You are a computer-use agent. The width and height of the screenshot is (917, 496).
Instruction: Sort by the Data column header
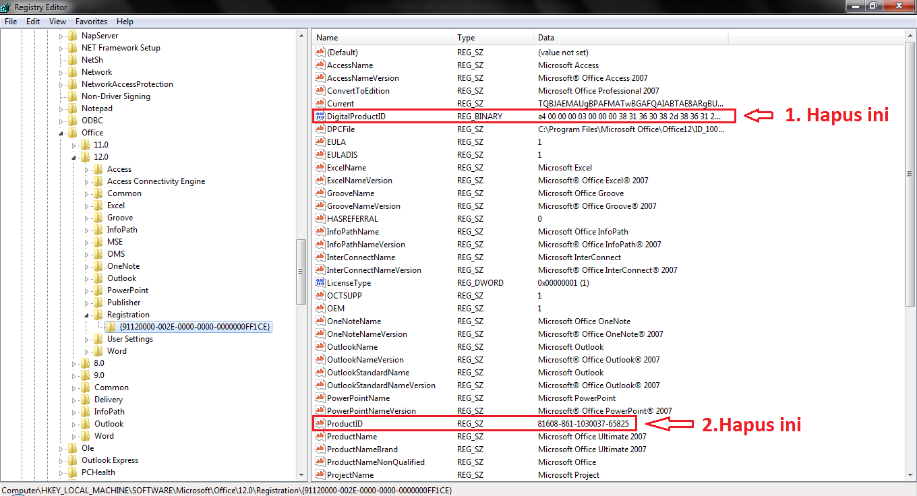coord(630,38)
